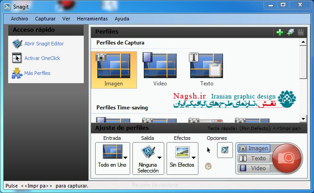Click the Ninguna Selección output button

point(148,158)
